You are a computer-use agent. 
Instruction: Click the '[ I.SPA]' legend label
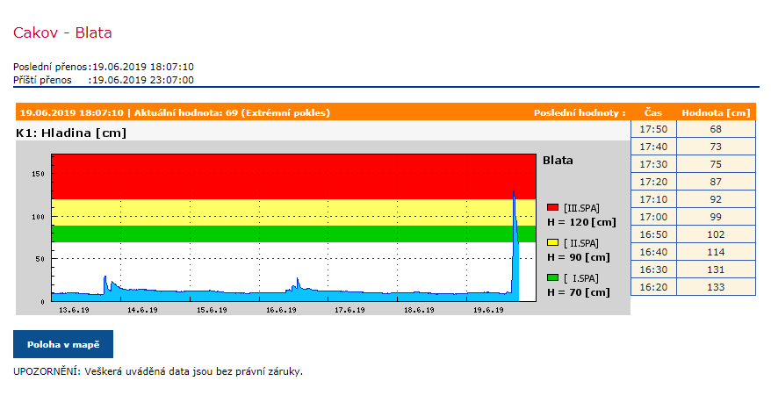click(581, 278)
